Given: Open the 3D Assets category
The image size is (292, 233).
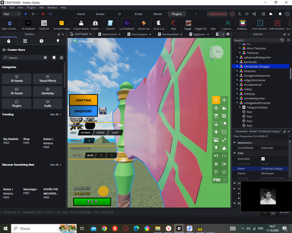Looking at the screenshot, I should pos(16,79).
